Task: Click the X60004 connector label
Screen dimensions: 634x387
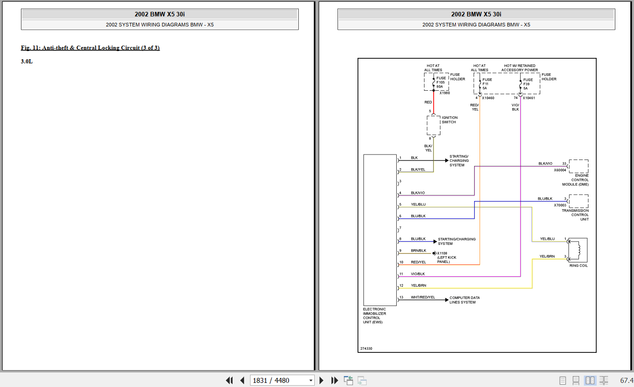Action: pyautogui.click(x=560, y=170)
